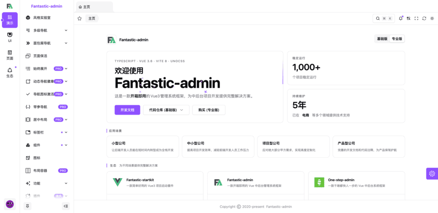Click the 开发文档 button
The height and width of the screenshot is (213, 438).
[x=127, y=110]
